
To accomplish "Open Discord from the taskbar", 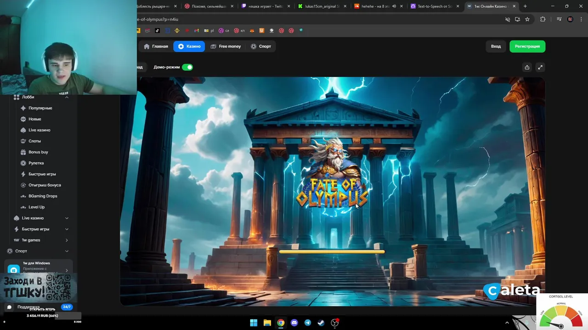I will 294,323.
